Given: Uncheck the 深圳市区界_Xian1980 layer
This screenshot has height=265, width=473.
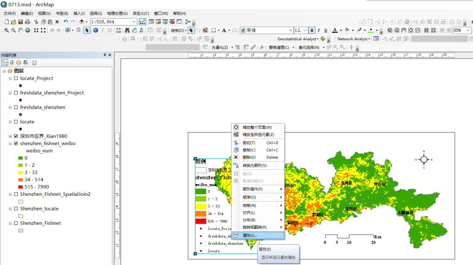Looking at the screenshot, I should pyautogui.click(x=16, y=136).
